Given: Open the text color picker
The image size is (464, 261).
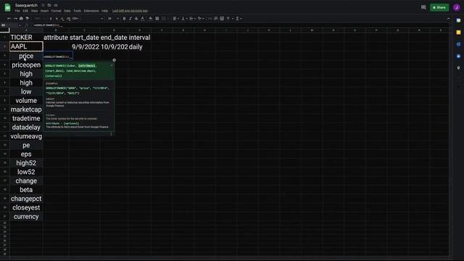Looking at the screenshot, I should (143, 18).
